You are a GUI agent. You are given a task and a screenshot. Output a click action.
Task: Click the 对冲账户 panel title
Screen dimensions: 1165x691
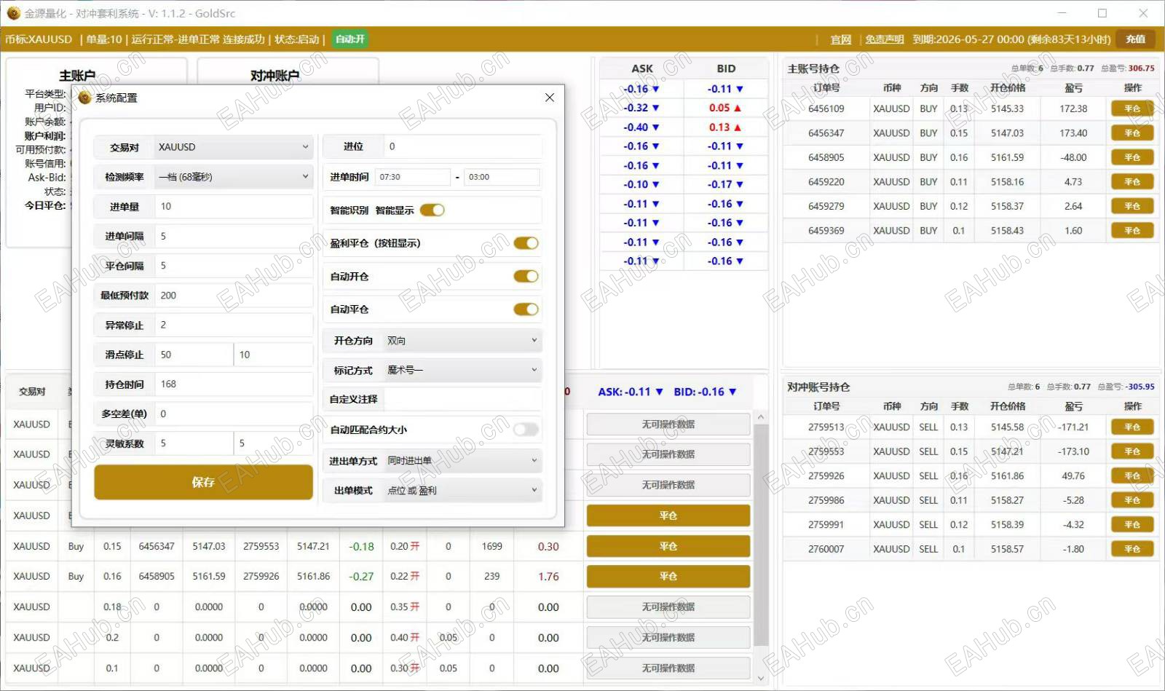pos(275,76)
